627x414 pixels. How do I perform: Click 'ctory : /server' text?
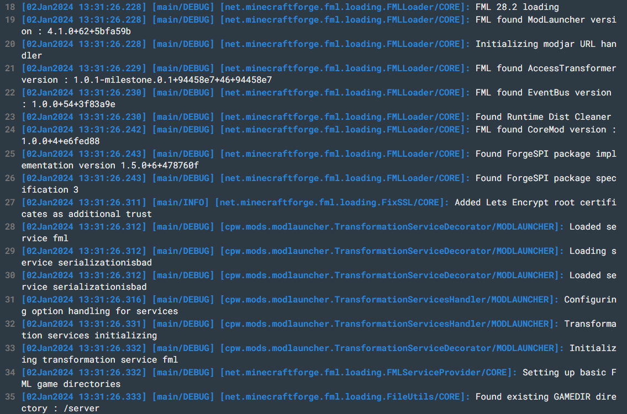[60, 408]
